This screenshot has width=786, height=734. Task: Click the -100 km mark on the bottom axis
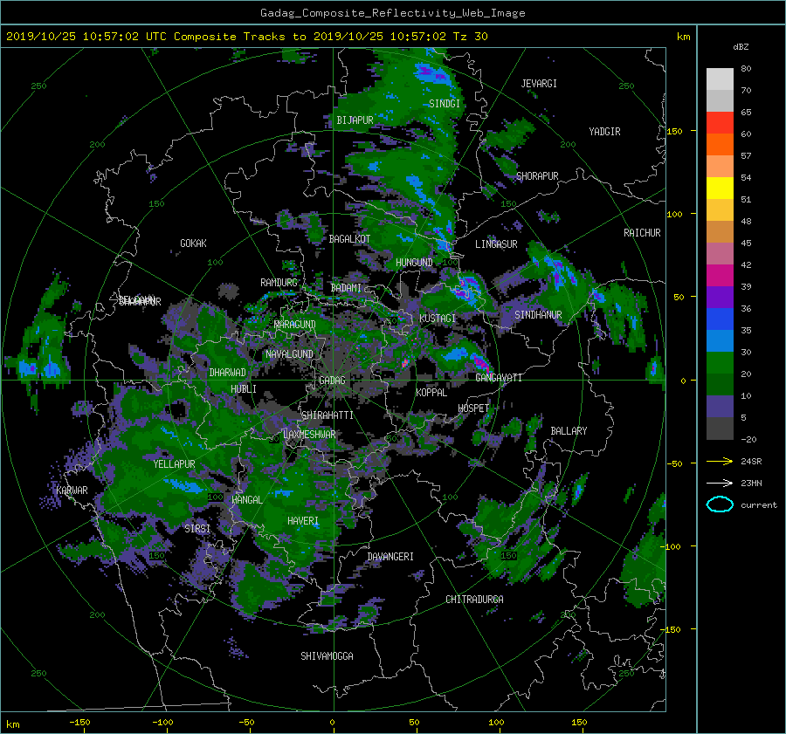pos(163,723)
